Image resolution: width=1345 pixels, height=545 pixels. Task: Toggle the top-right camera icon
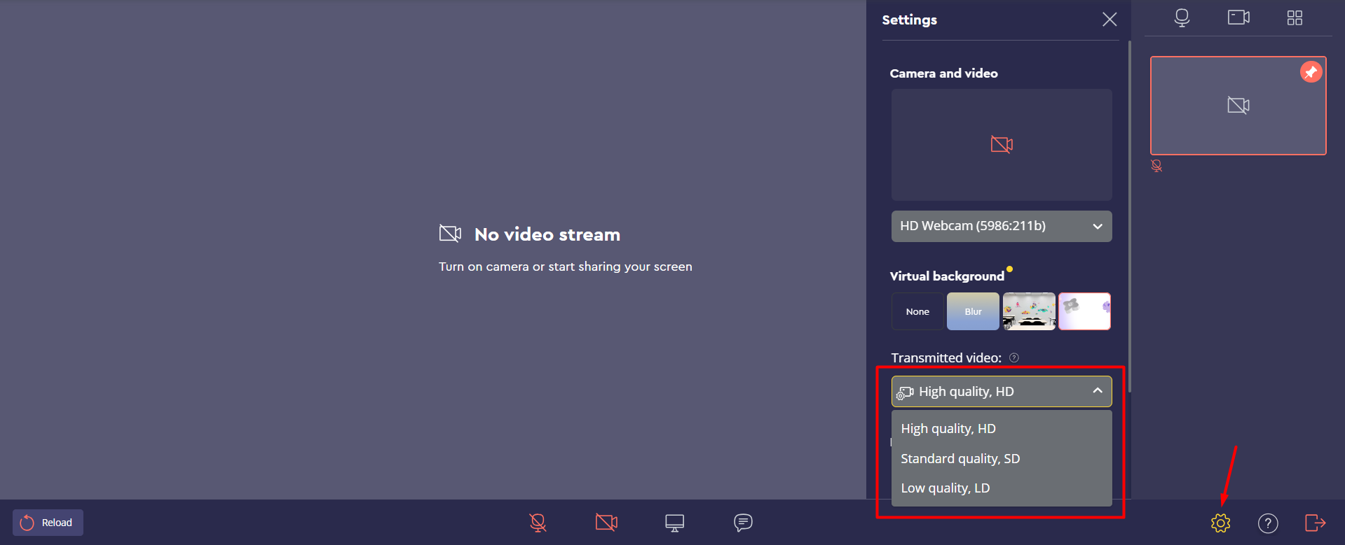point(1238,18)
